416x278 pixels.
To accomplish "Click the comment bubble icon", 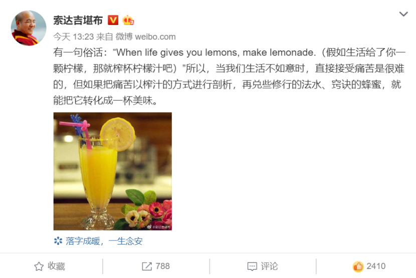I will click(x=252, y=266).
